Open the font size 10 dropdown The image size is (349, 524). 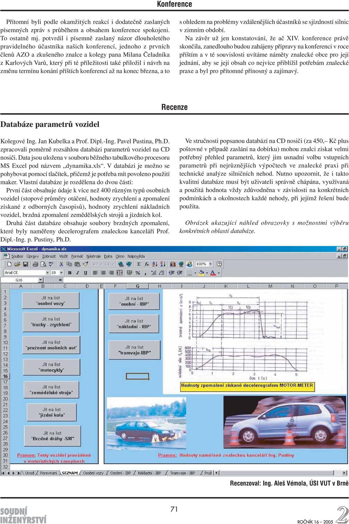(61, 273)
